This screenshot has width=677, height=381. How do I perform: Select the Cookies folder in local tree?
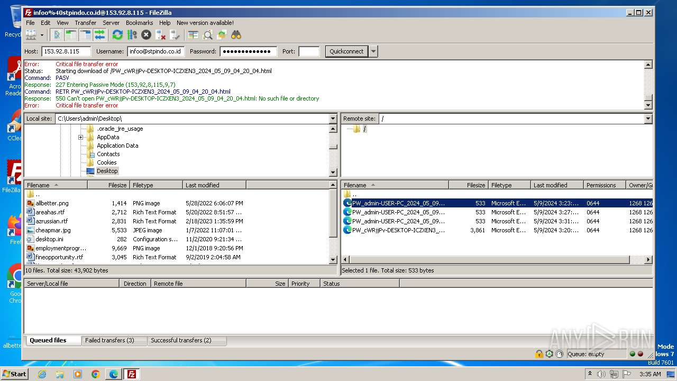point(106,162)
